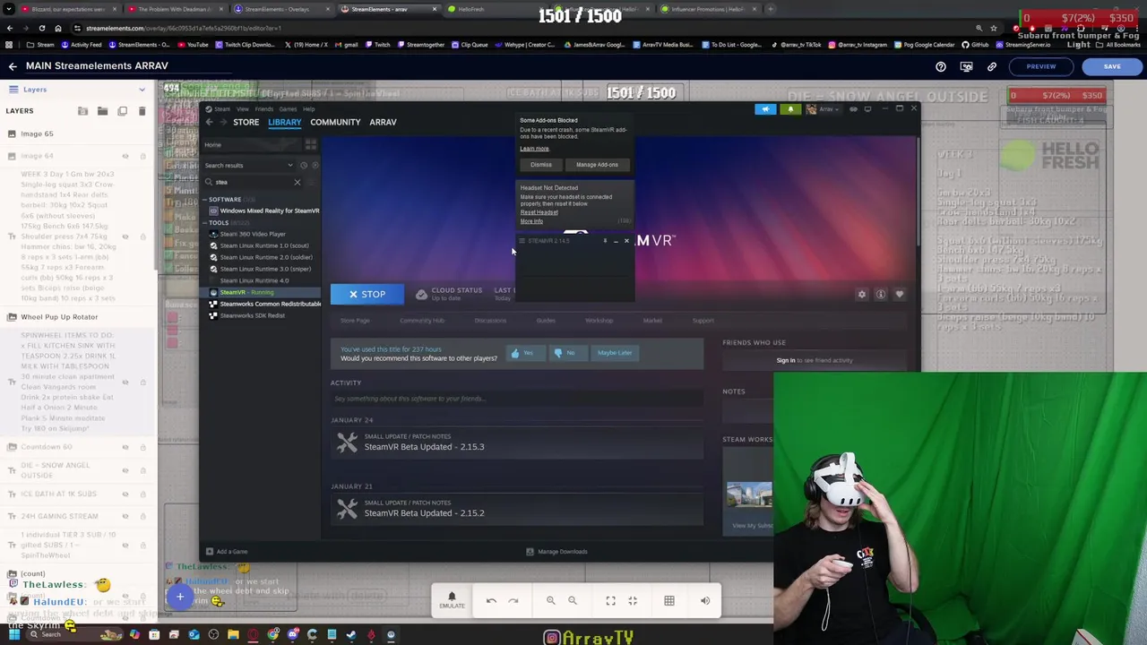Zoom in on the overlay canvas
Screen dimensions: 1147x645
551,601
